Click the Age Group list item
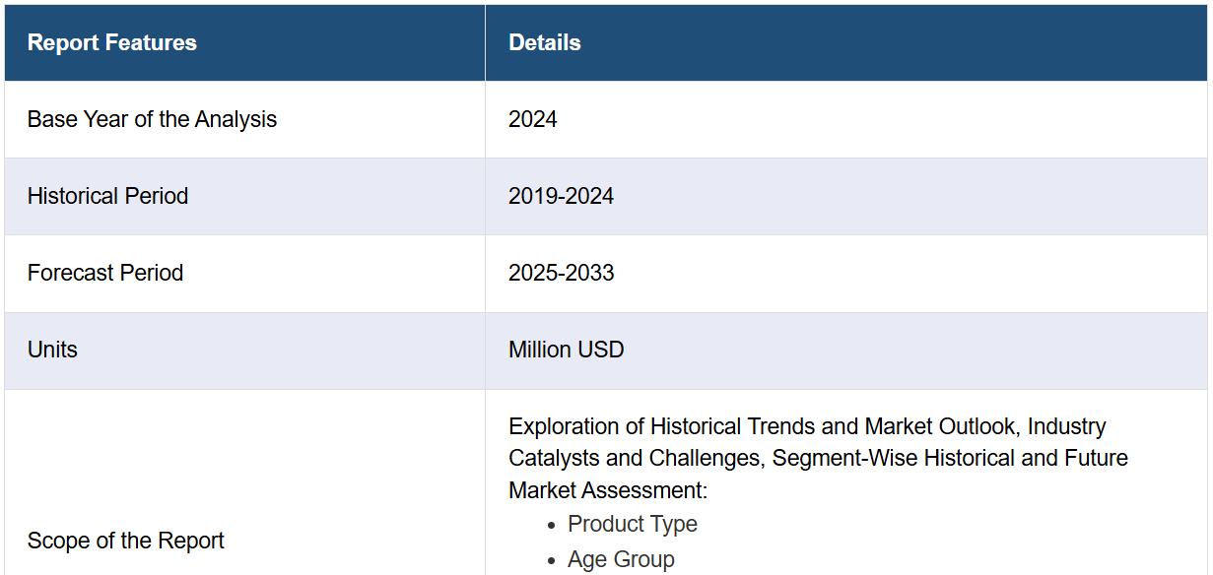Screen dimensions: 1213x575 click(x=621, y=559)
